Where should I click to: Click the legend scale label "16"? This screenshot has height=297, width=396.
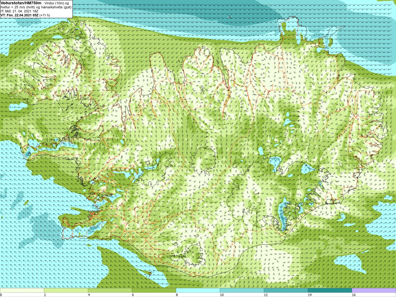pos(354,295)
